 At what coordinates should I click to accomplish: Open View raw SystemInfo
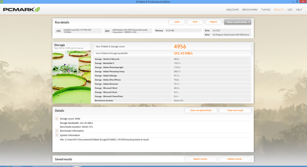(x=201, y=110)
